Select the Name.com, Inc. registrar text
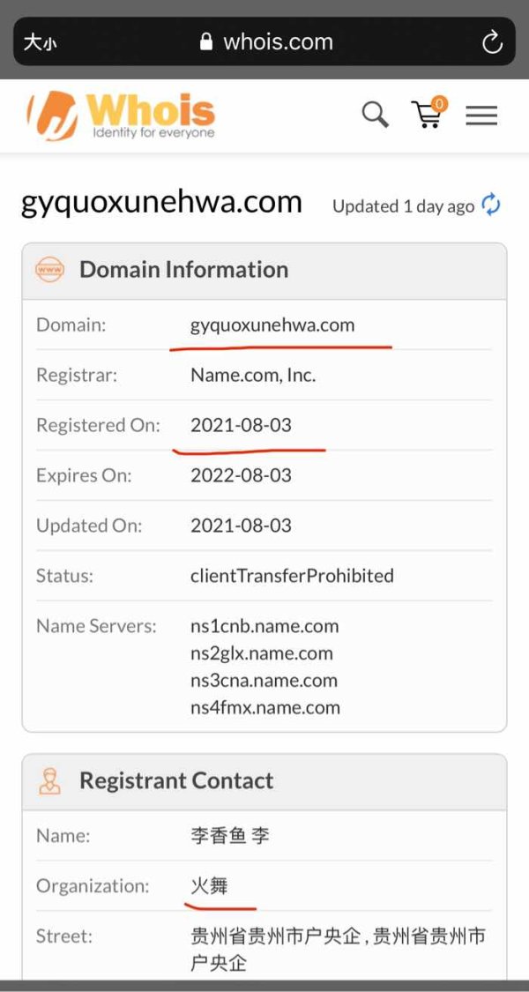 click(252, 375)
